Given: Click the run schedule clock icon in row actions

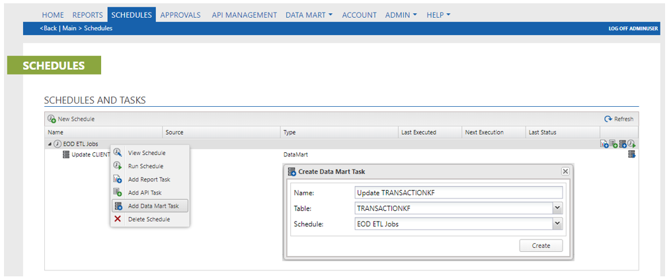Looking at the screenshot, I should click(x=631, y=144).
